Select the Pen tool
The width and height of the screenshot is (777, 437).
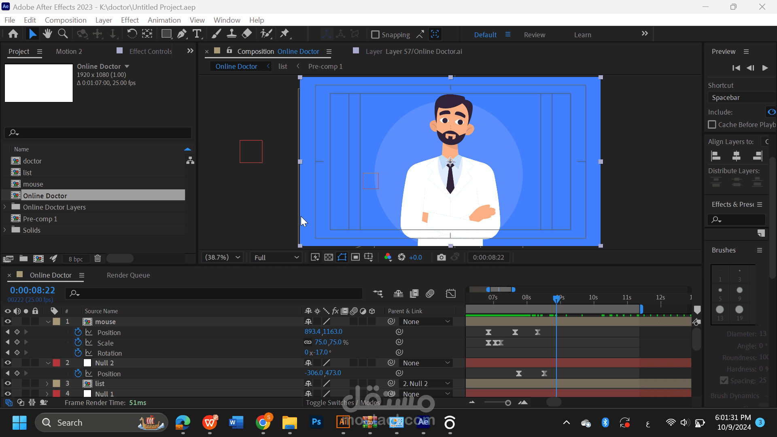coord(182,34)
